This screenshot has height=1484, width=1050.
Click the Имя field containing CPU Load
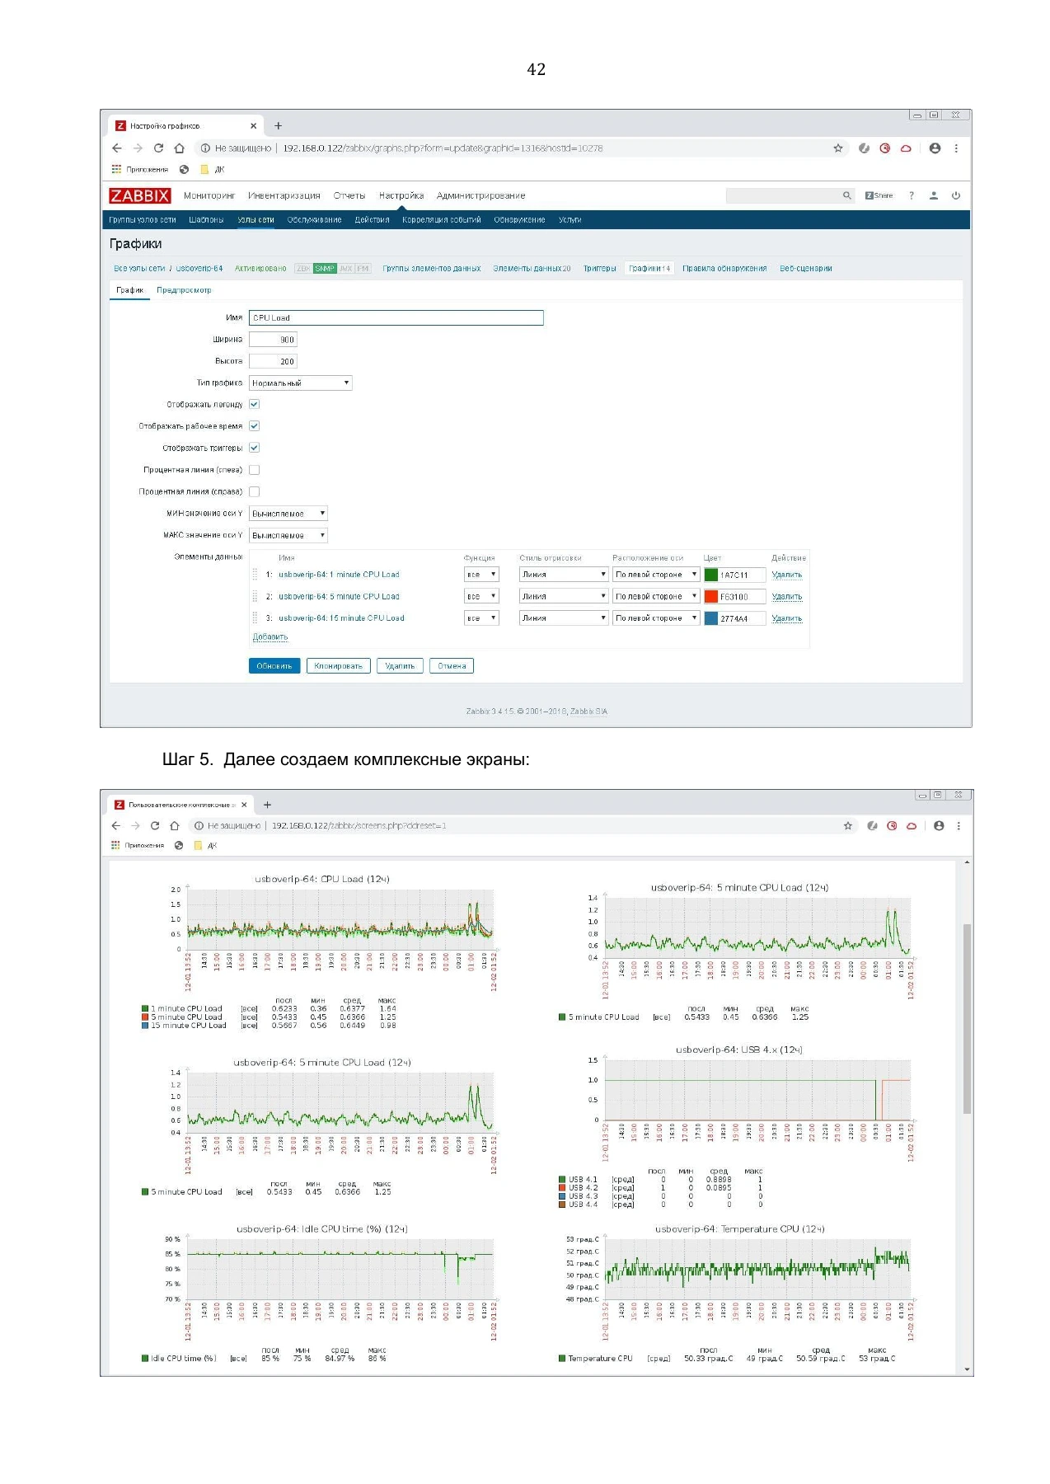pyautogui.click(x=396, y=317)
